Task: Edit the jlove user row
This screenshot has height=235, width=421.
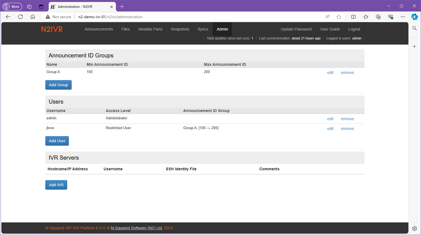Action: [330, 129]
